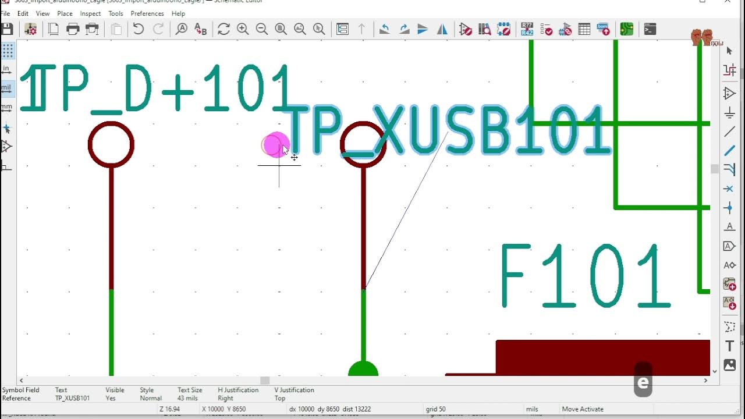Open the Place menu
The image size is (745, 419).
point(65,13)
